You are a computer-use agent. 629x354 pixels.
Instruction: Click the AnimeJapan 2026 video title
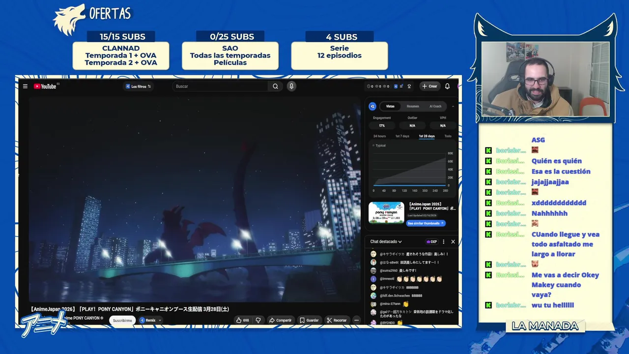click(129, 309)
